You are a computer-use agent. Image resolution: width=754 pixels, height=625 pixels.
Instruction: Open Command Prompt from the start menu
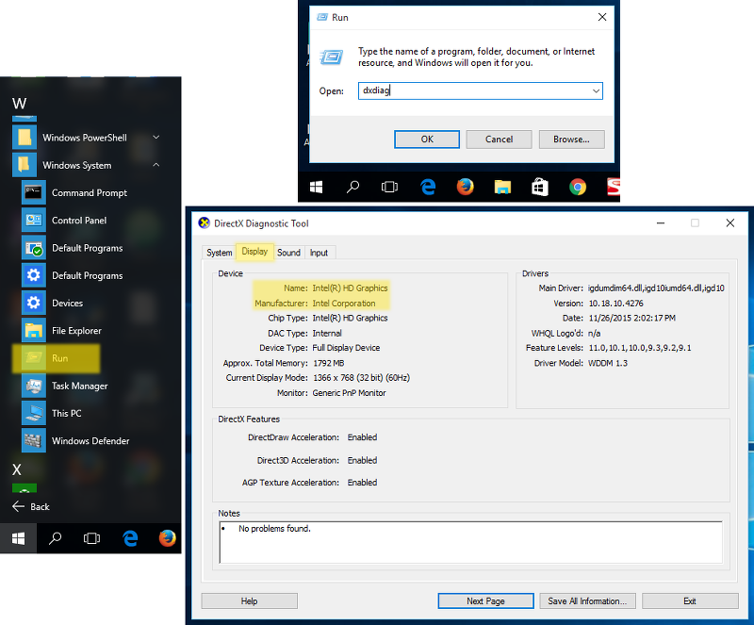89,192
